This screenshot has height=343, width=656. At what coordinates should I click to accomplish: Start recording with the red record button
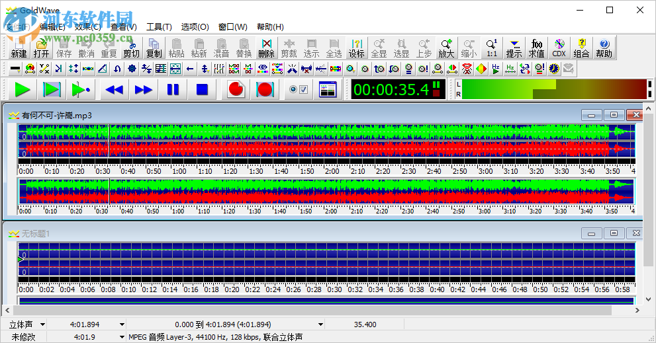click(x=235, y=89)
